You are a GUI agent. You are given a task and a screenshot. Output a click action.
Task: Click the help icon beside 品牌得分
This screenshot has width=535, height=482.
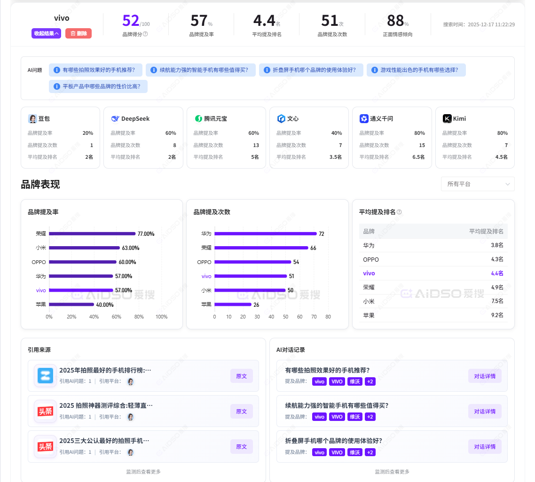[x=145, y=34]
